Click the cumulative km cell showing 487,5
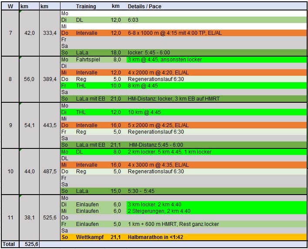308x249 pixels. point(49,172)
